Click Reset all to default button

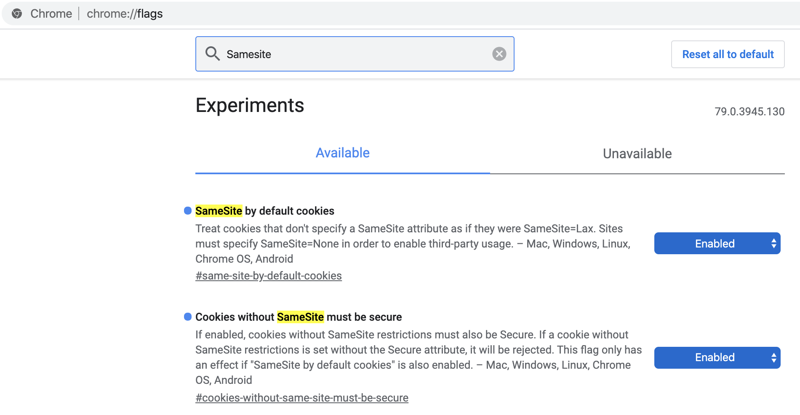(x=728, y=54)
